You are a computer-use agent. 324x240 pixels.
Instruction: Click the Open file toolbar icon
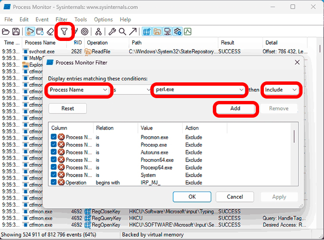[x=6, y=31]
